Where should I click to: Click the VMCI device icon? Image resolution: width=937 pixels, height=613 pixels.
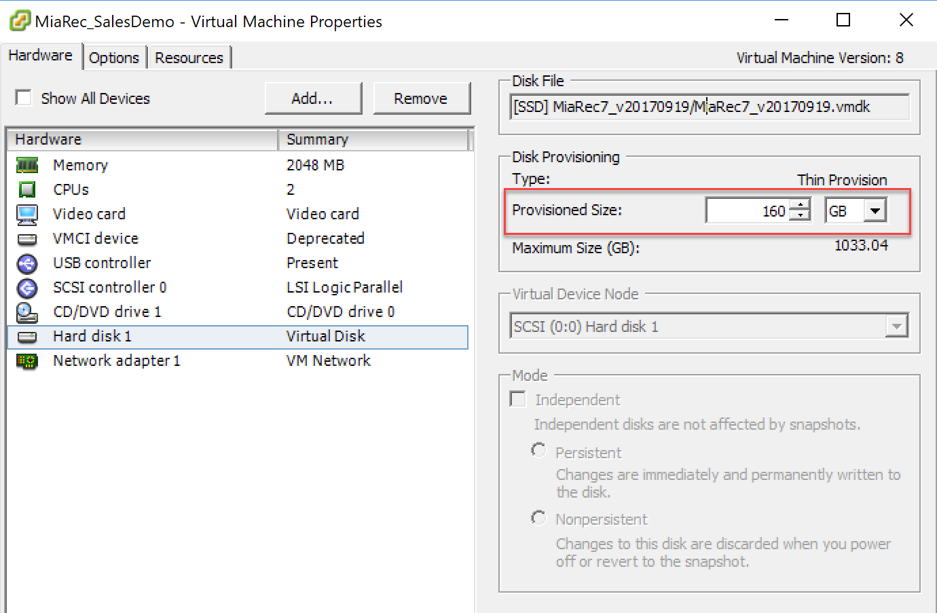pyautogui.click(x=27, y=239)
